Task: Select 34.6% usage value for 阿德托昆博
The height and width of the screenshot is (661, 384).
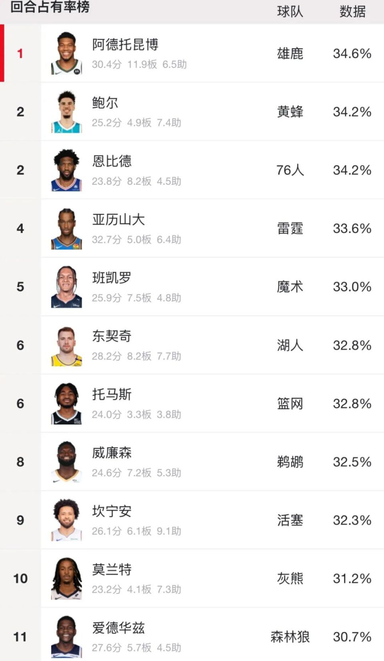Action: click(x=352, y=53)
